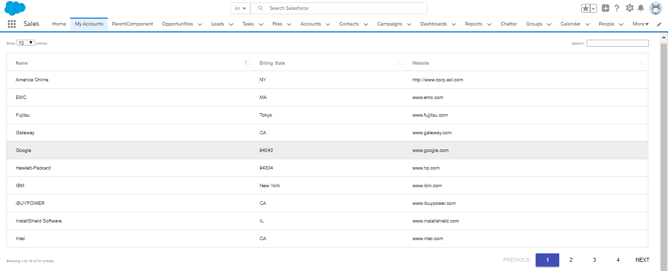Switch to the Dashboards tab
The height and width of the screenshot is (271, 668).
[434, 24]
